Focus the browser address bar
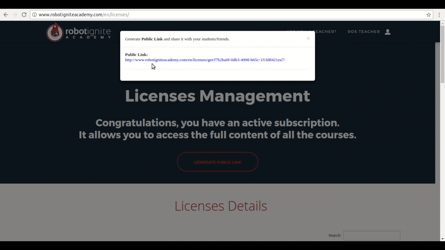 point(231,15)
